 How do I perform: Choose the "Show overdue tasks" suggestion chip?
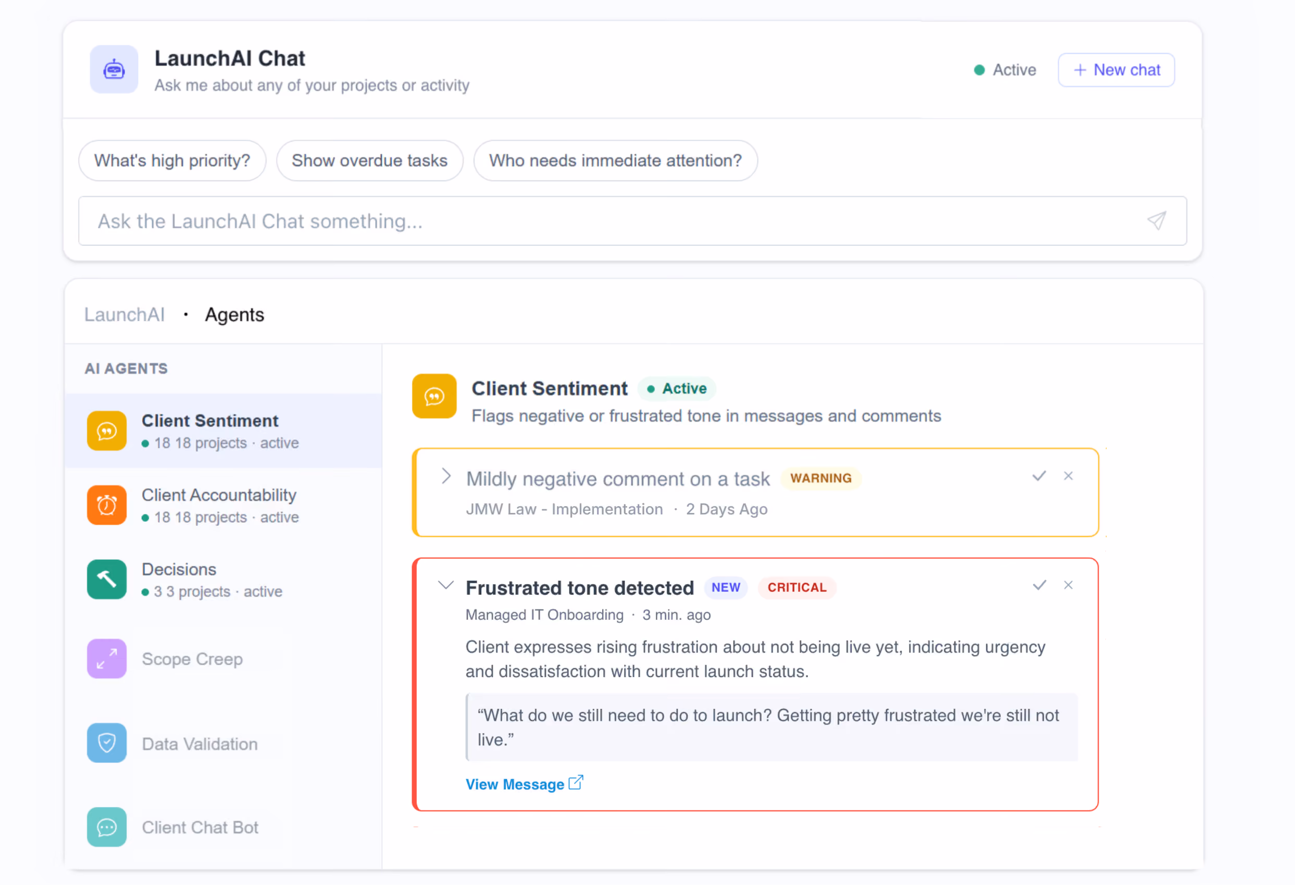369,161
